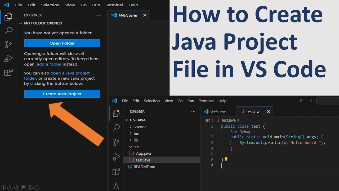Click the Create Java Project button
The width and height of the screenshot is (339, 191).
pos(62,94)
